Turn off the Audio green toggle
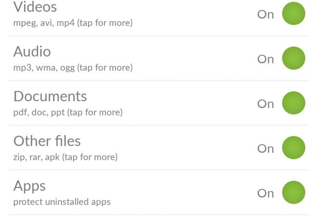The width and height of the screenshot is (318, 224). (293, 59)
